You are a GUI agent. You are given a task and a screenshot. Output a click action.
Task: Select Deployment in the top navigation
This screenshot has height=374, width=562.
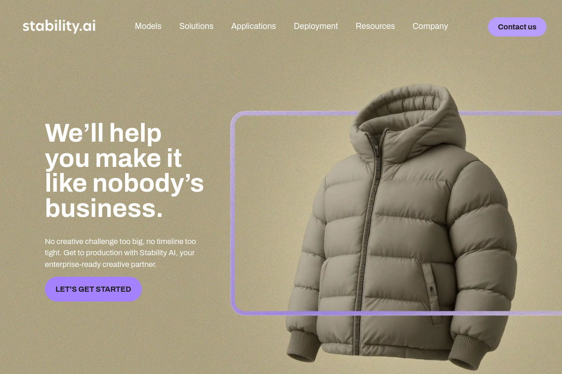(316, 26)
